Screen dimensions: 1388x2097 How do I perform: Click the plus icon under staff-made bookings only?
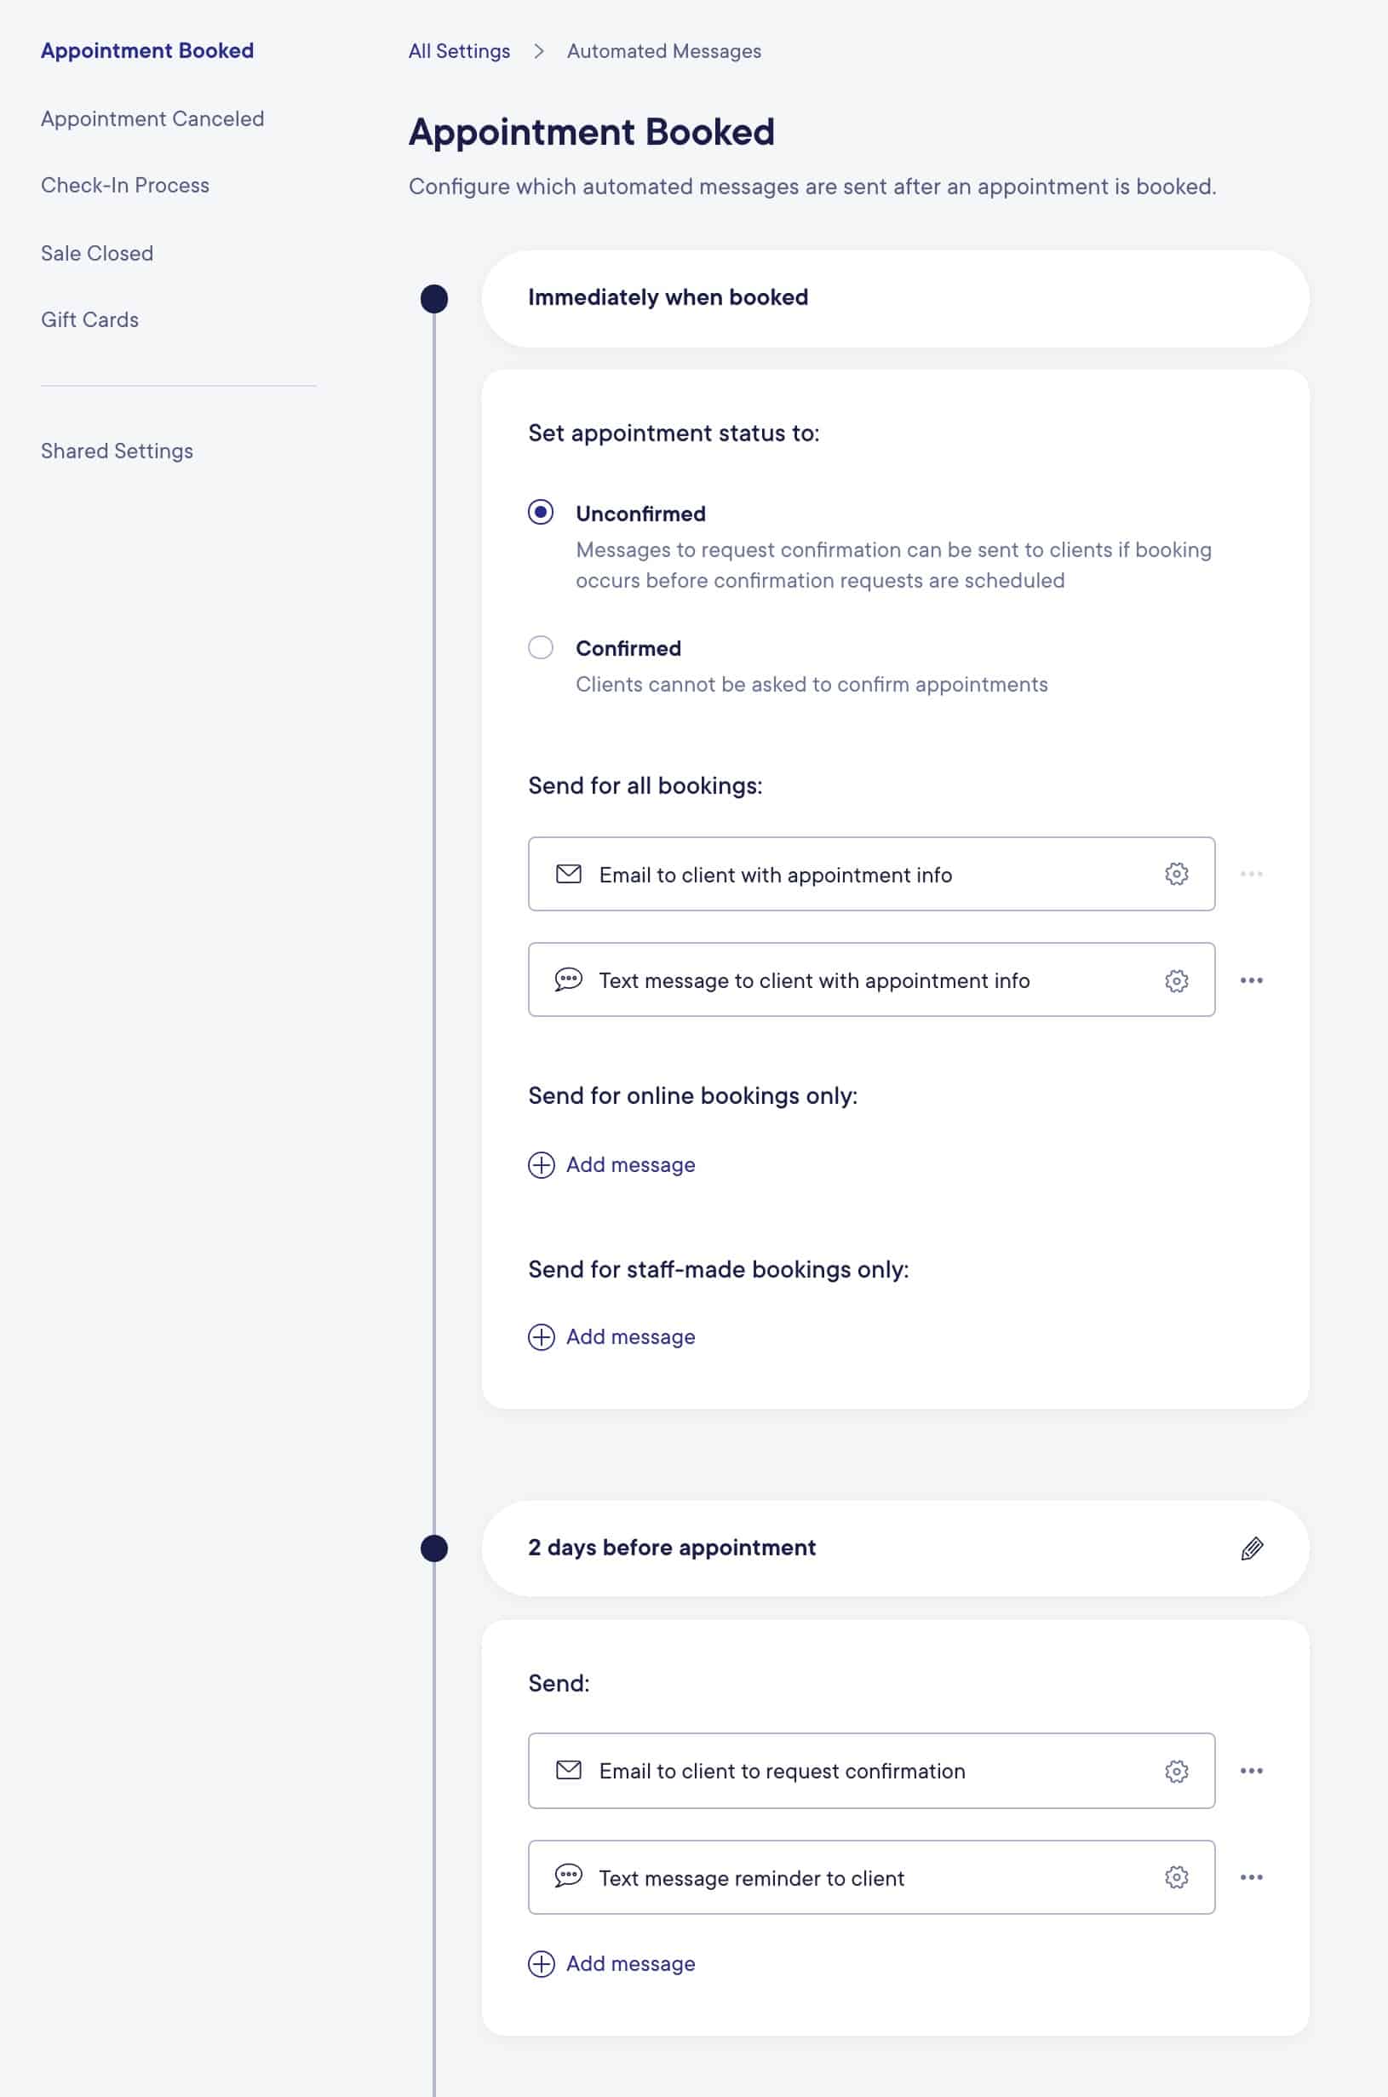pyautogui.click(x=541, y=1336)
